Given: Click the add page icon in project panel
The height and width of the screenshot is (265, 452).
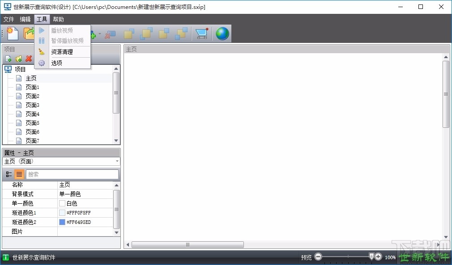Looking at the screenshot, I should (9, 59).
